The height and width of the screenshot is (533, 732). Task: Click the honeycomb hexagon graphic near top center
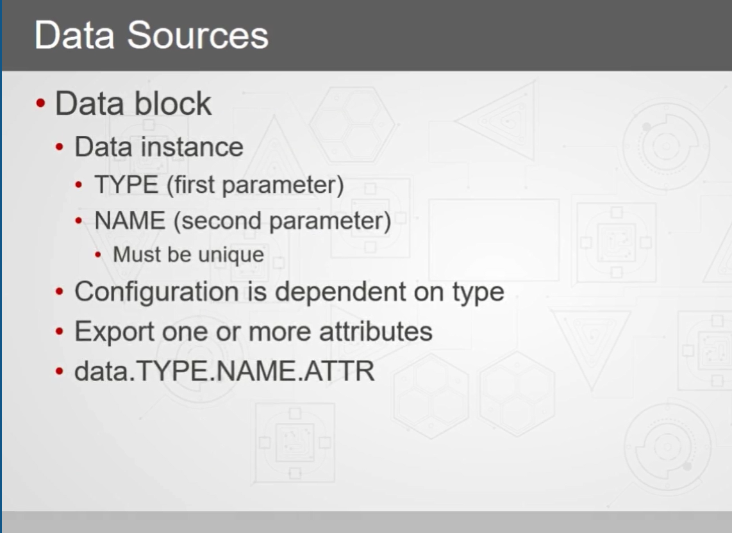(352, 124)
